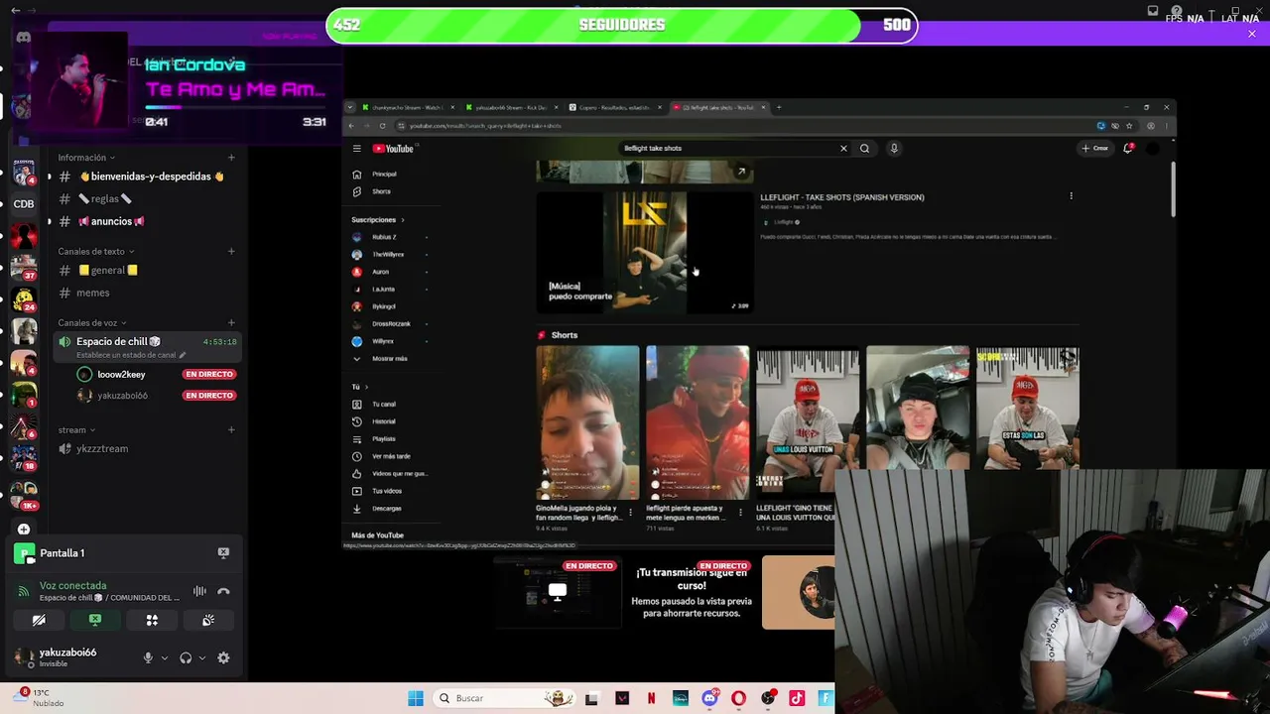Click the Windows taskbar Buscar search box

(505, 699)
